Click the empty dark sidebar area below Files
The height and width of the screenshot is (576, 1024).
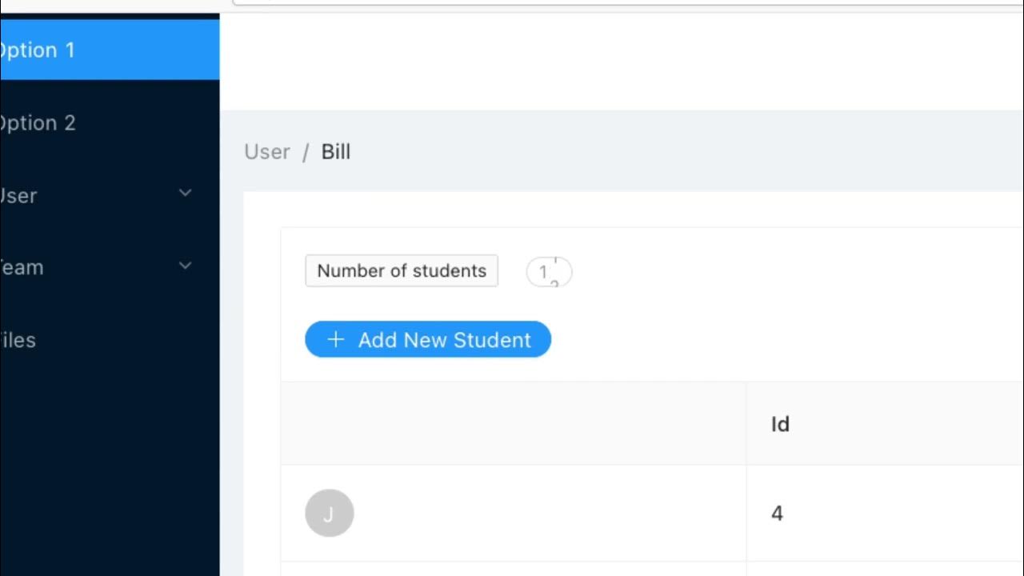point(110,464)
